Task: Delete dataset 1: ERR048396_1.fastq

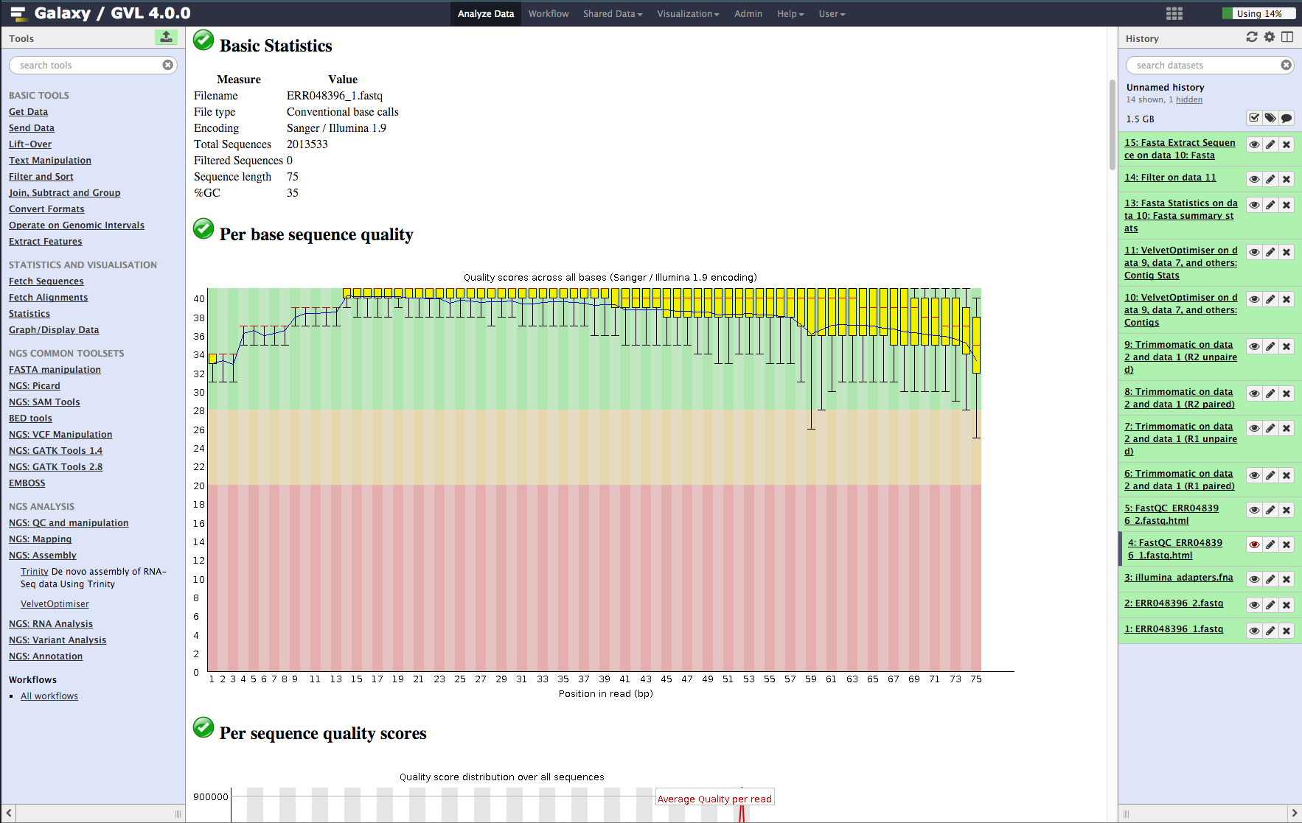Action: [1287, 631]
